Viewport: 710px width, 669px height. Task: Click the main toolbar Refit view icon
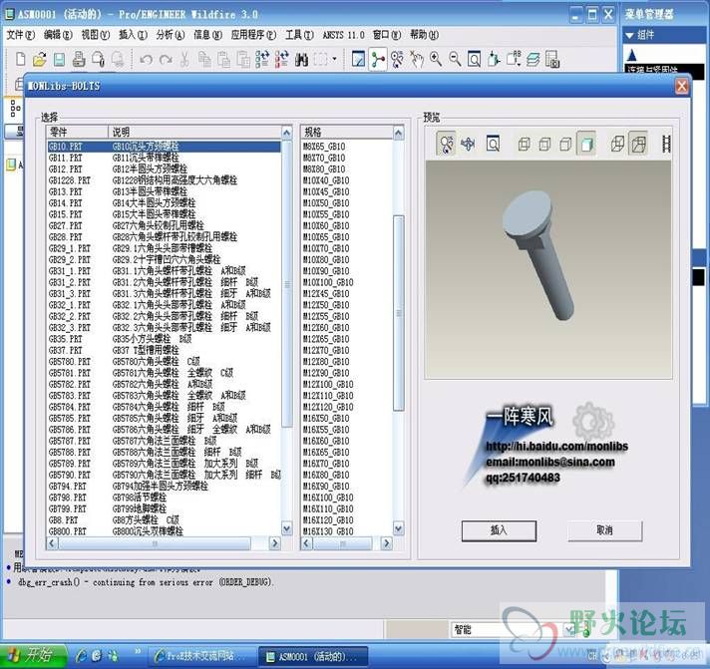click(474, 59)
